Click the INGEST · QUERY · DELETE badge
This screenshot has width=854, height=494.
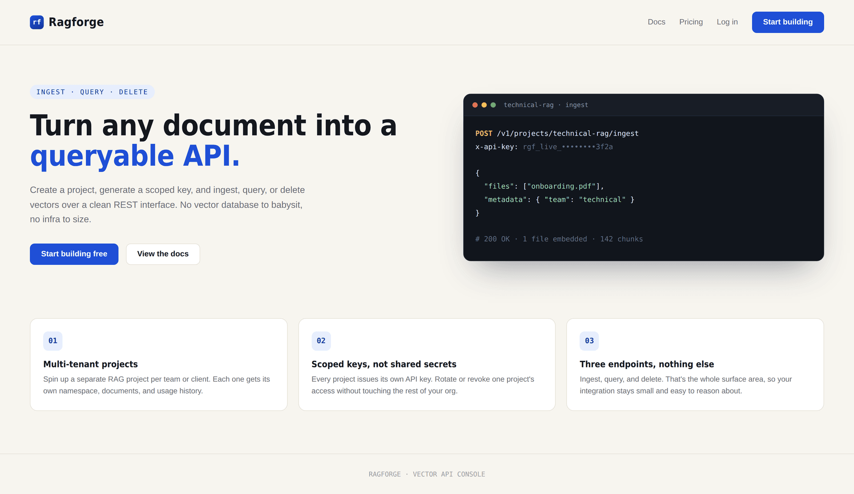[x=92, y=92]
